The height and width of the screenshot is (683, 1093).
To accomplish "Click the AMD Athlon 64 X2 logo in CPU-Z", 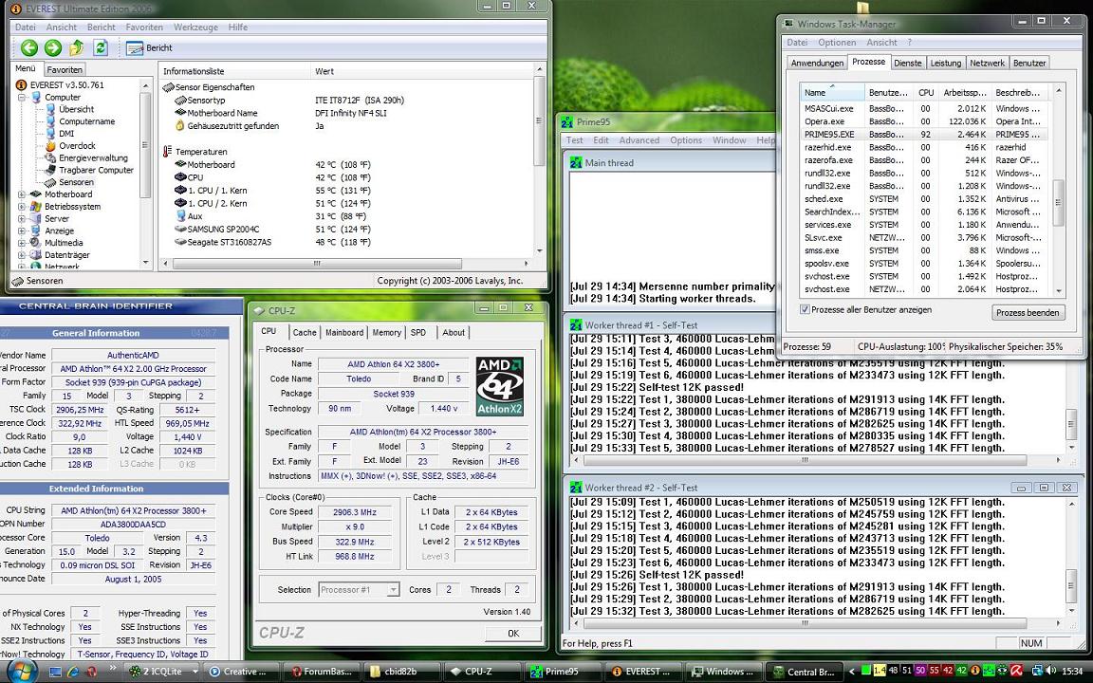I will pos(500,387).
